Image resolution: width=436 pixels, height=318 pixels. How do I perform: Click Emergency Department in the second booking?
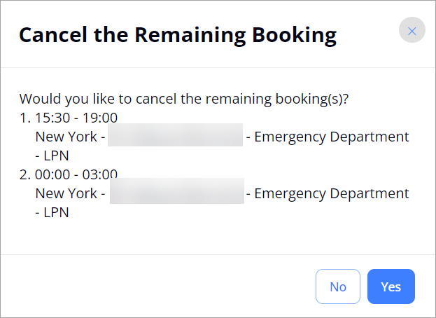pyautogui.click(x=332, y=193)
